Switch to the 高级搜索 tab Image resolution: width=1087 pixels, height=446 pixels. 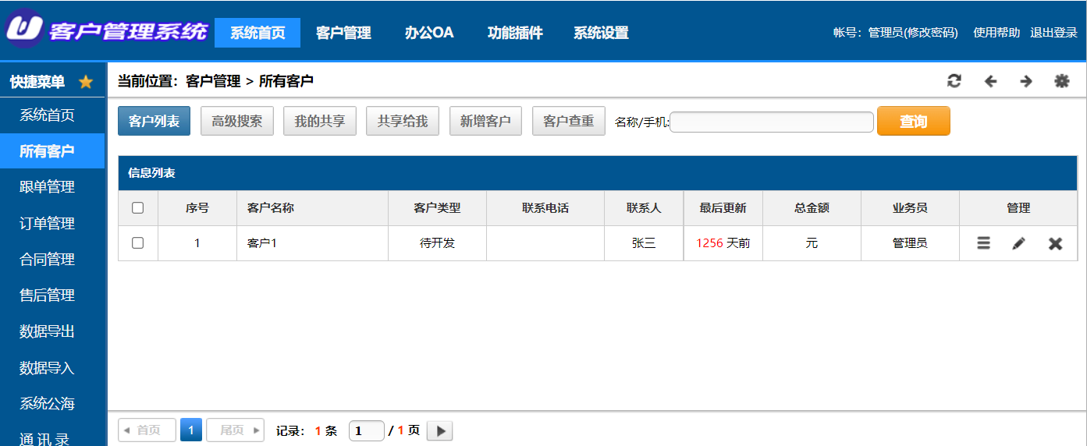(237, 122)
